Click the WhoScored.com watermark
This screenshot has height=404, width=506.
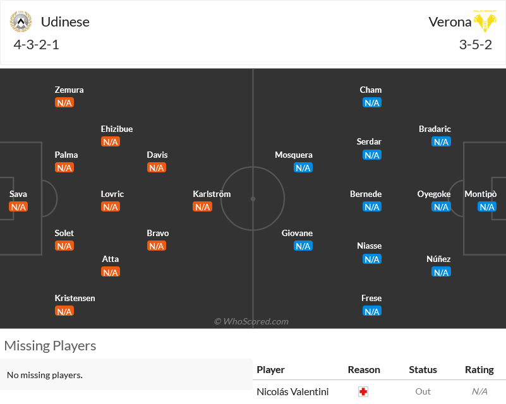[251, 321]
